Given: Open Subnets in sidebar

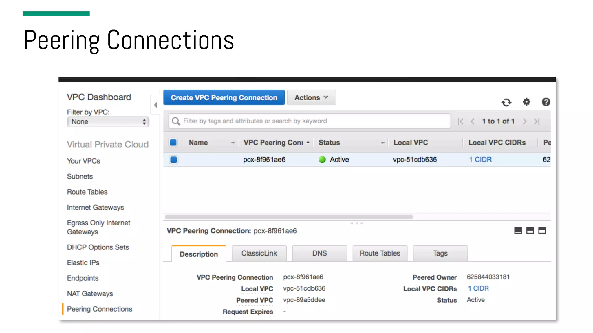Looking at the screenshot, I should 80,176.
